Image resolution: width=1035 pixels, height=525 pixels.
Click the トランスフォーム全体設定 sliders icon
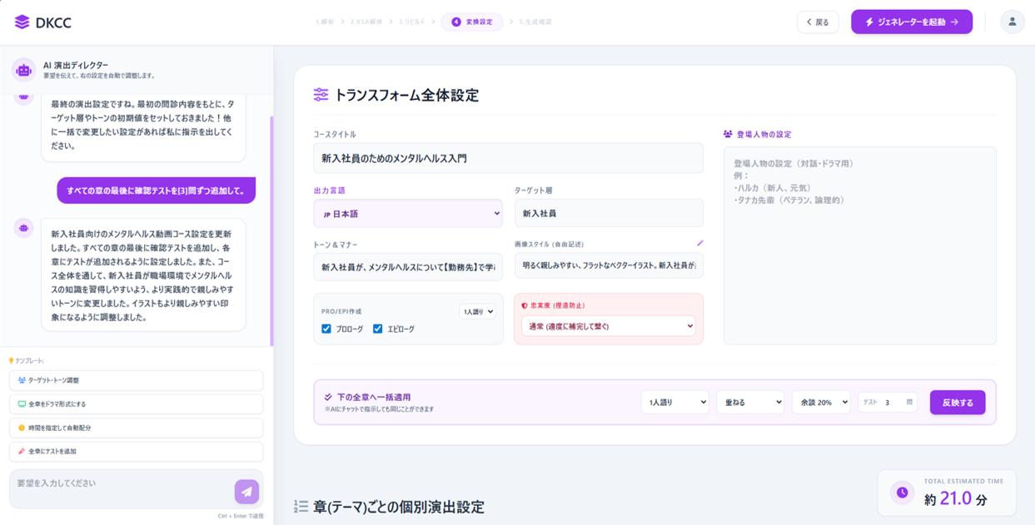[321, 95]
